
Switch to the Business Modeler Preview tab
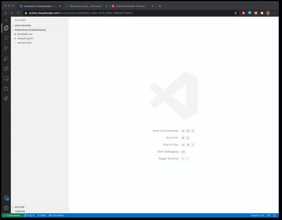131,6
